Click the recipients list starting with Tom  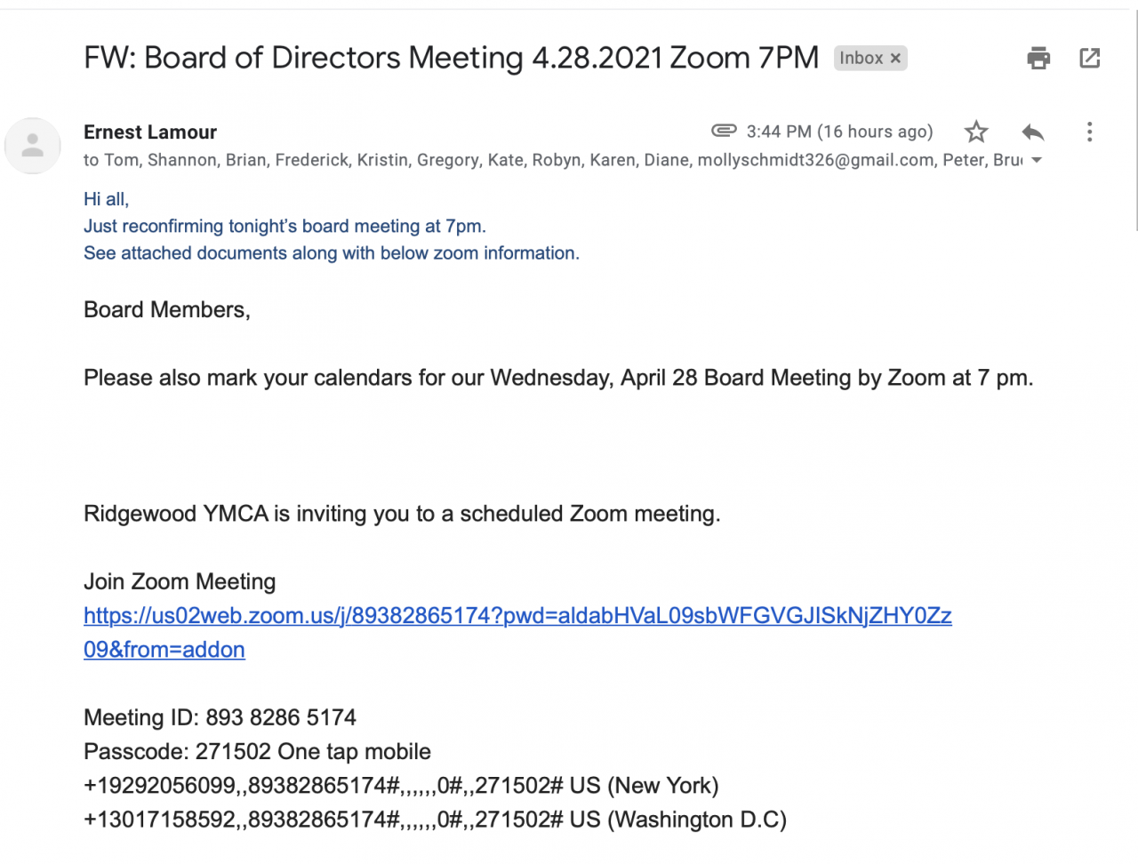coord(551,160)
